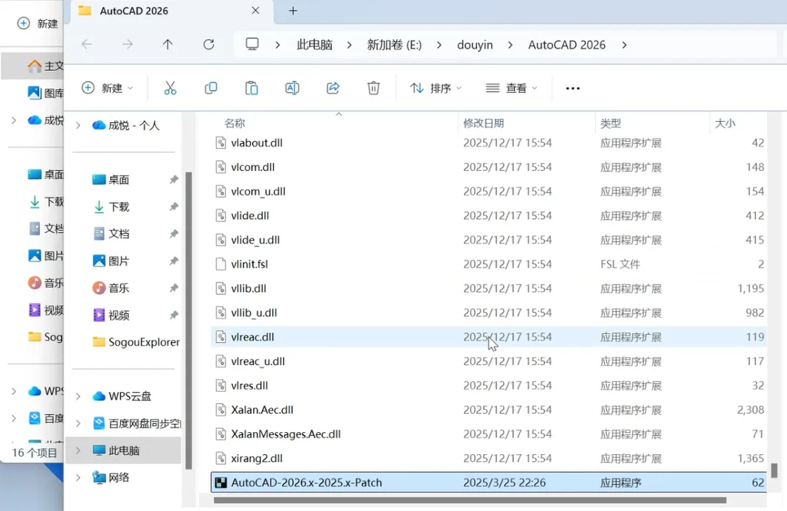The image size is (787, 511).
Task: Select the vllib.dll file
Action: point(489,288)
